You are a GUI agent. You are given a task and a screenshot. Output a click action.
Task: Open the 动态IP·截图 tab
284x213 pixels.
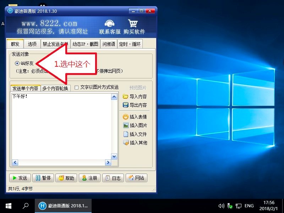pos(85,44)
